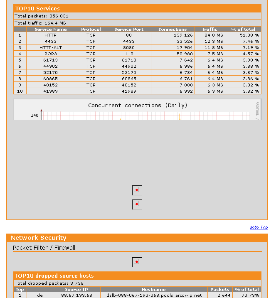Screen dimensions: 276x298
Task: Select the Hostname column header
Action: 154,289
